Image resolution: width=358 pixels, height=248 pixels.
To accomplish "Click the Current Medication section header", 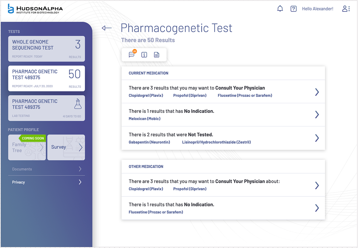I will (149, 73).
